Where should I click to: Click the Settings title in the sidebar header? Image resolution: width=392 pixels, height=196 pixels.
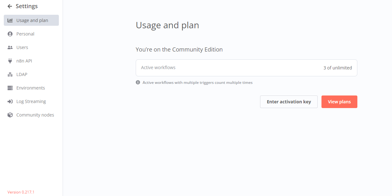pyautogui.click(x=27, y=6)
